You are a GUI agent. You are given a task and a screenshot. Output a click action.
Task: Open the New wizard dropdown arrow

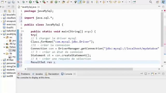point(6,2)
